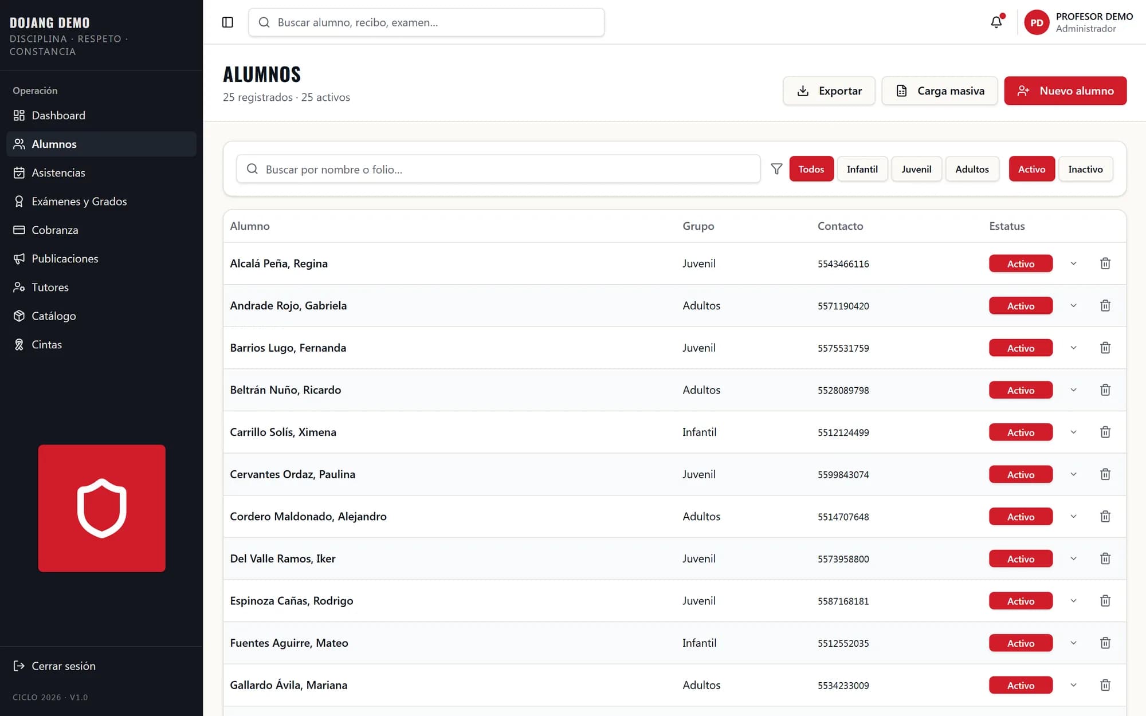Filter students by Juvenil group

pyautogui.click(x=916, y=169)
